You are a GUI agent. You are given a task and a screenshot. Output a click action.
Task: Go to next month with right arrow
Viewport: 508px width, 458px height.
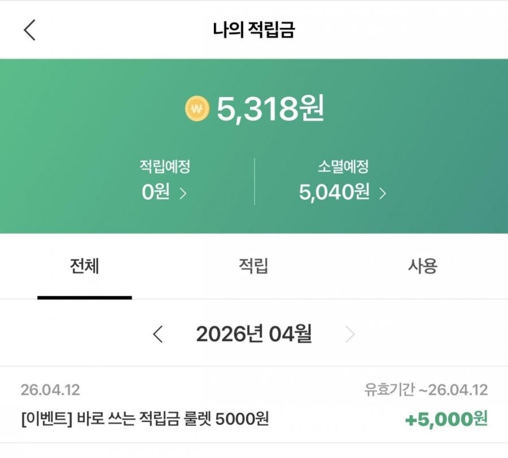point(350,334)
